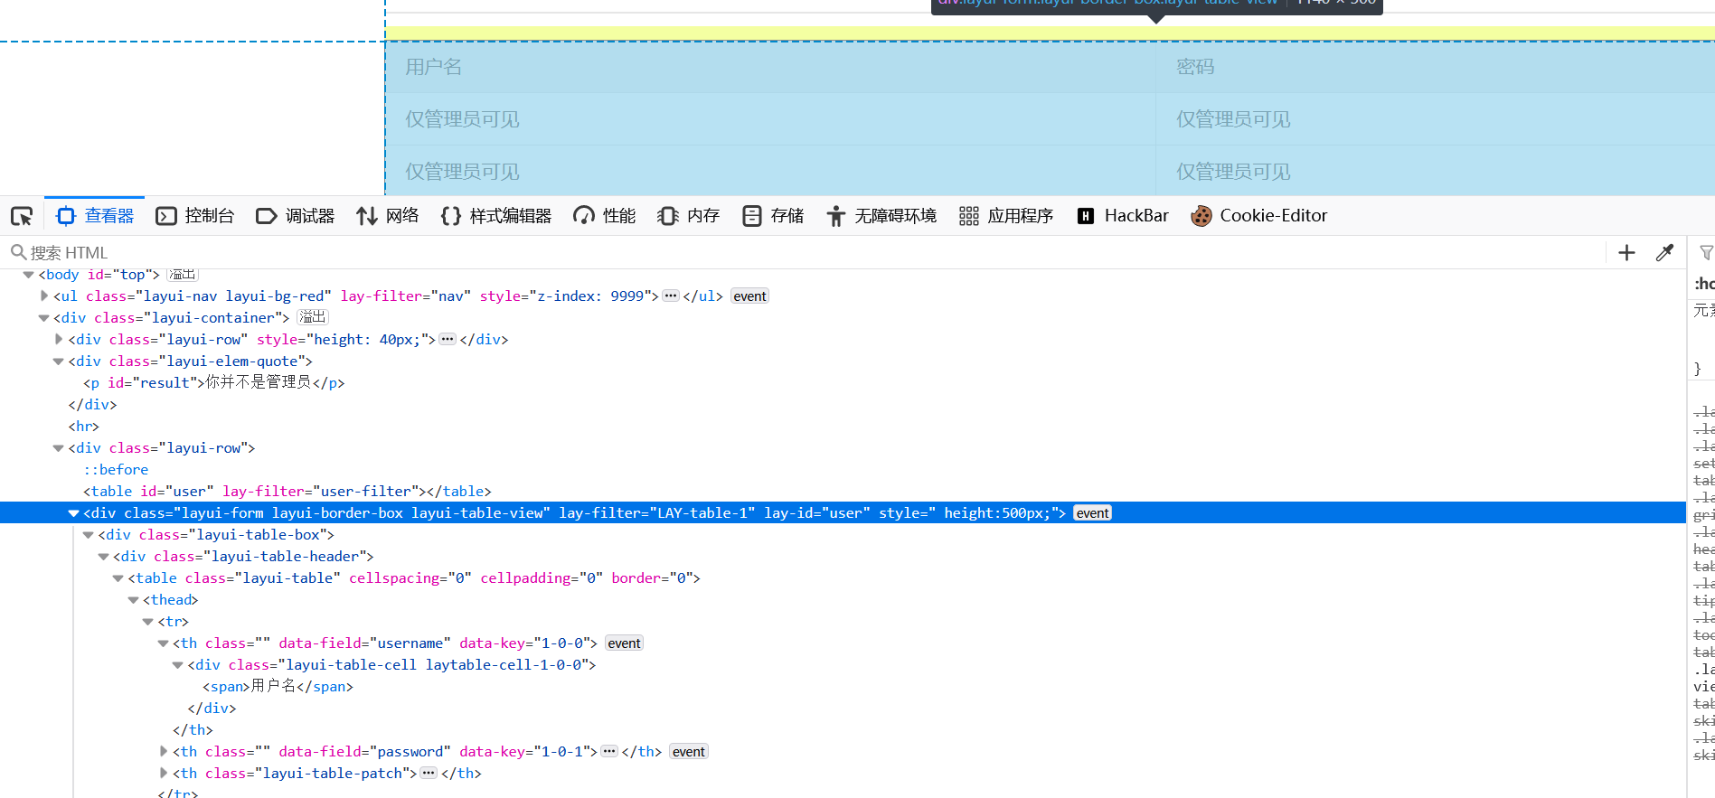This screenshot has width=1715, height=798.
Task: Collapse the layui-table-header div
Action: (103, 557)
